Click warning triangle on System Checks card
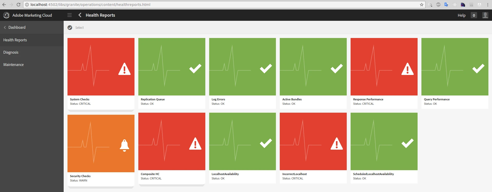Screen dimensions: 492x192 point(124,69)
